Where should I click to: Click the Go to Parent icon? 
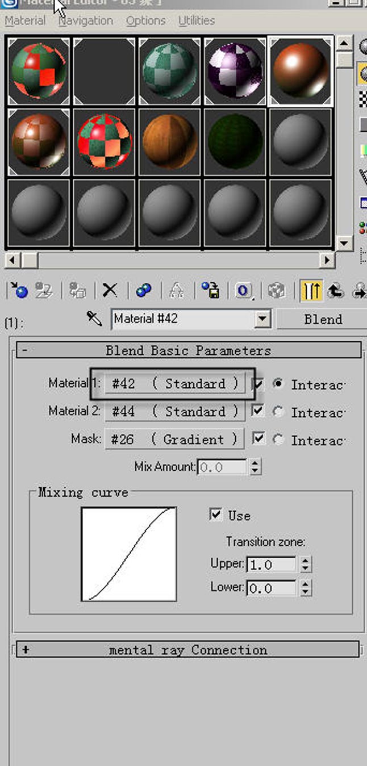[x=336, y=291]
